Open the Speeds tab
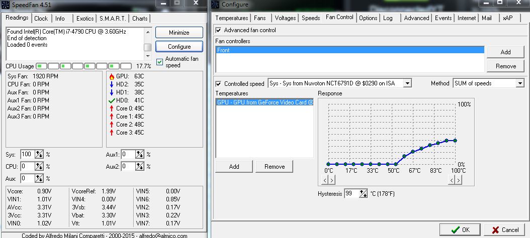 [x=311, y=18]
